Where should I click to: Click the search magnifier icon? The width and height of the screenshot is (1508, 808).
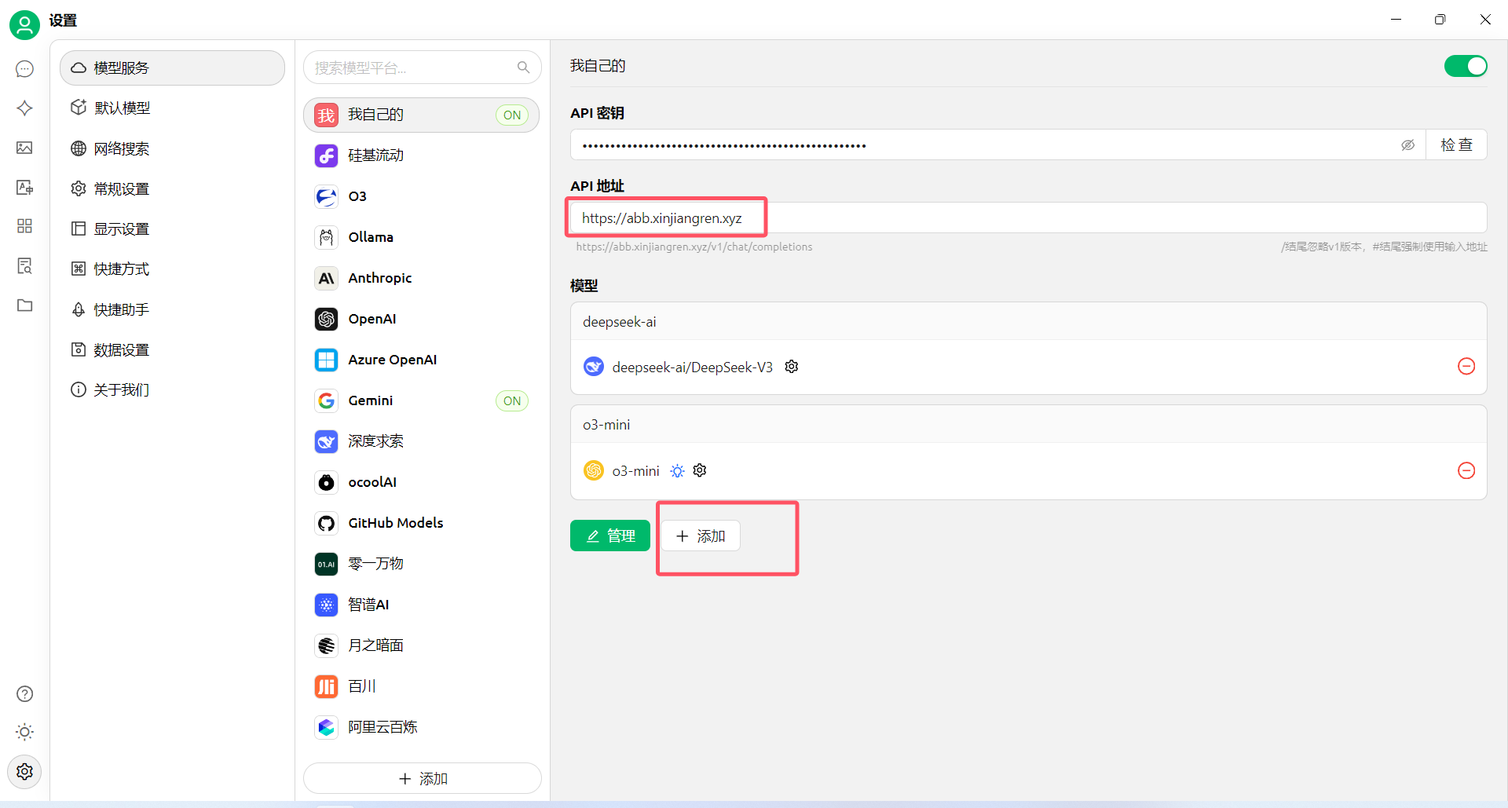(523, 68)
